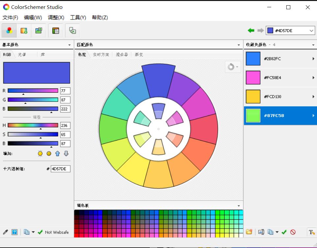Image resolution: width=317 pixels, height=248 pixels.
Task: Click the H hue slider bar
Action: [x=33, y=125]
